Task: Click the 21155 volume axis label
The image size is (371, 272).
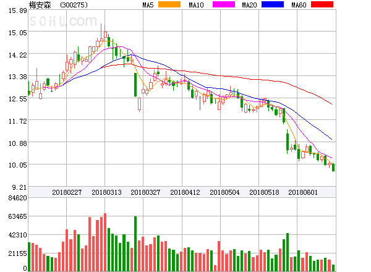Action: tap(18, 253)
